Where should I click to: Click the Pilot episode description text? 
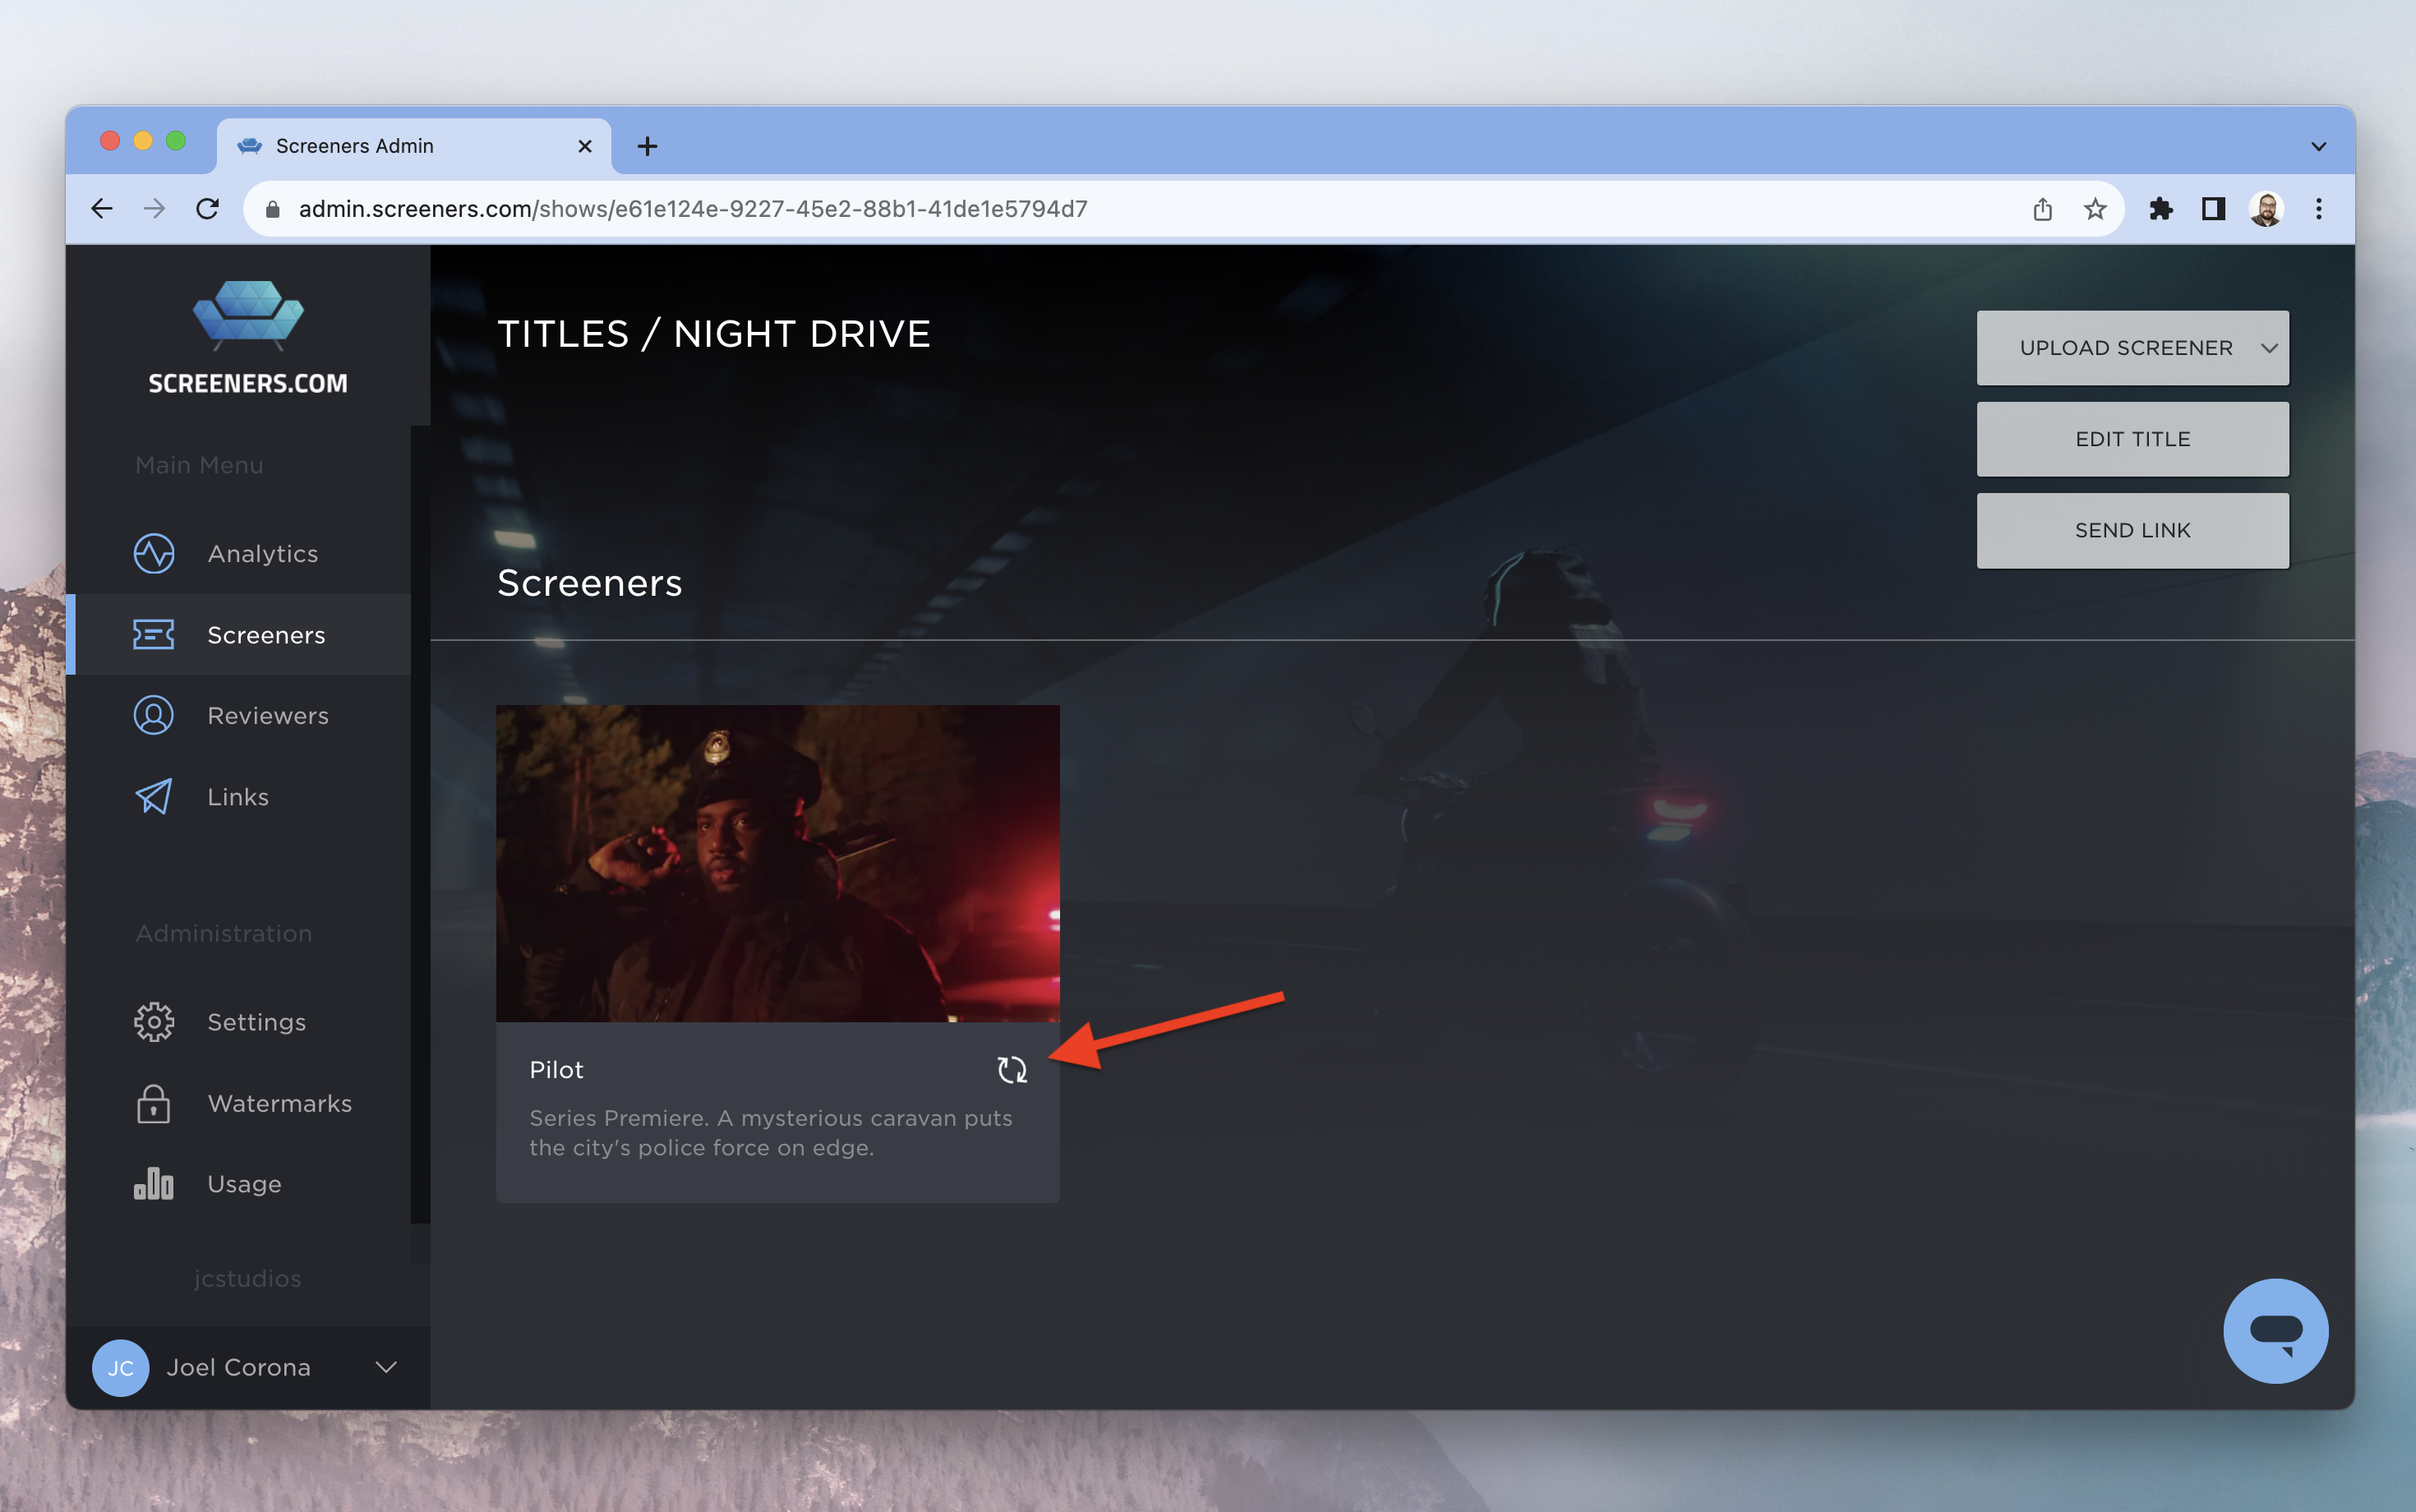770,1132
